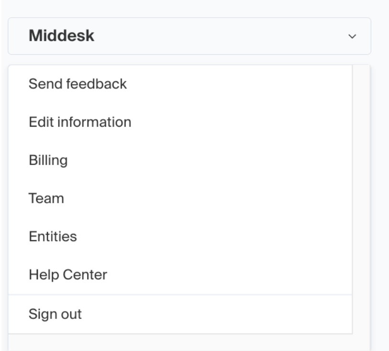The width and height of the screenshot is (389, 351).
Task: Click Send feedback to share feedback
Action: 77,84
